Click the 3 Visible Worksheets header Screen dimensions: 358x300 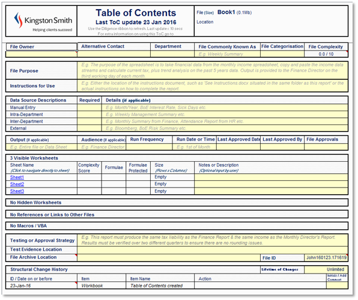pyautogui.click(x=34, y=158)
